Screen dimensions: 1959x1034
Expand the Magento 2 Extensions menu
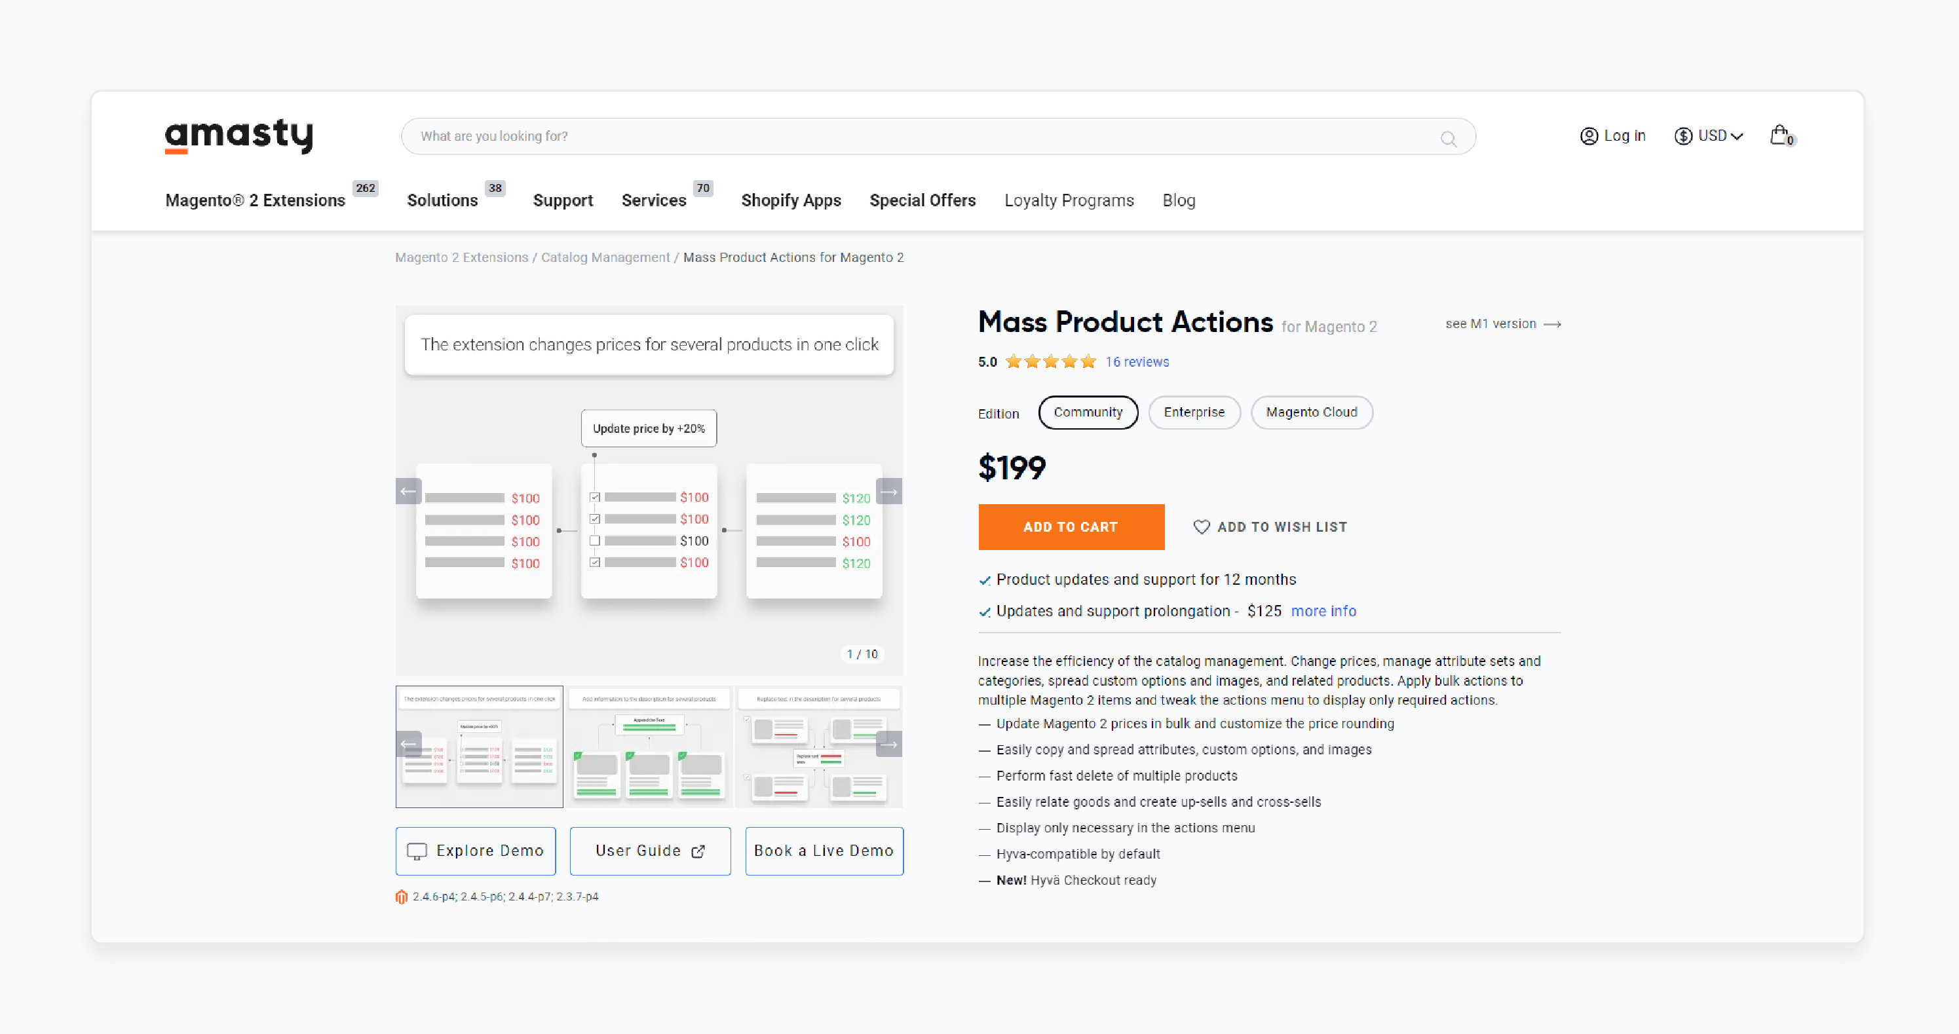coord(257,201)
